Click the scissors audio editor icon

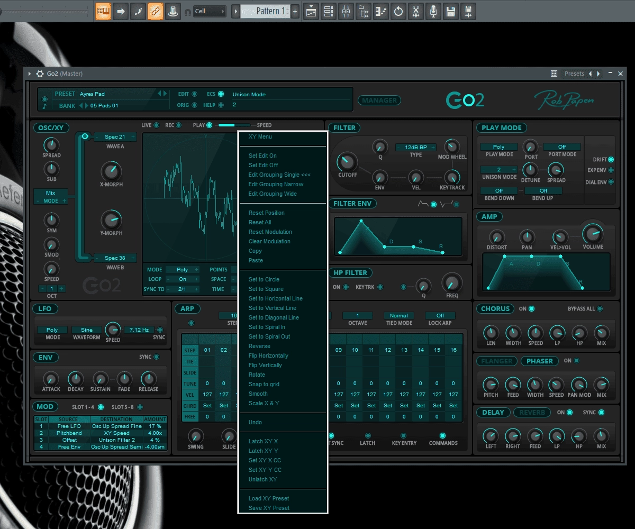416,11
